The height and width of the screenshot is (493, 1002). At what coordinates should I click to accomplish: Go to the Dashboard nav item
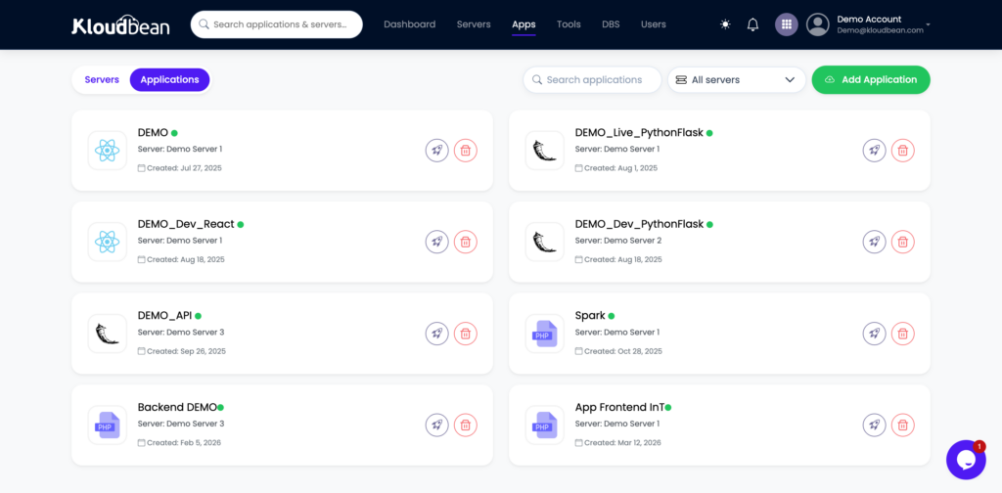pyautogui.click(x=410, y=24)
